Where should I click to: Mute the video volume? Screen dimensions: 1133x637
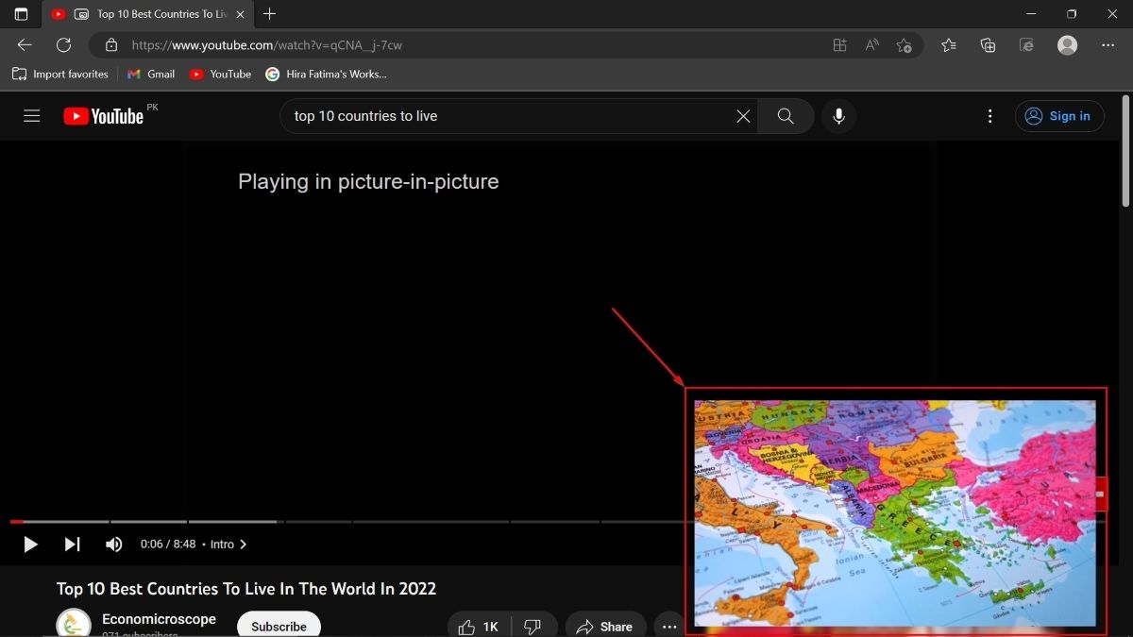coord(113,544)
